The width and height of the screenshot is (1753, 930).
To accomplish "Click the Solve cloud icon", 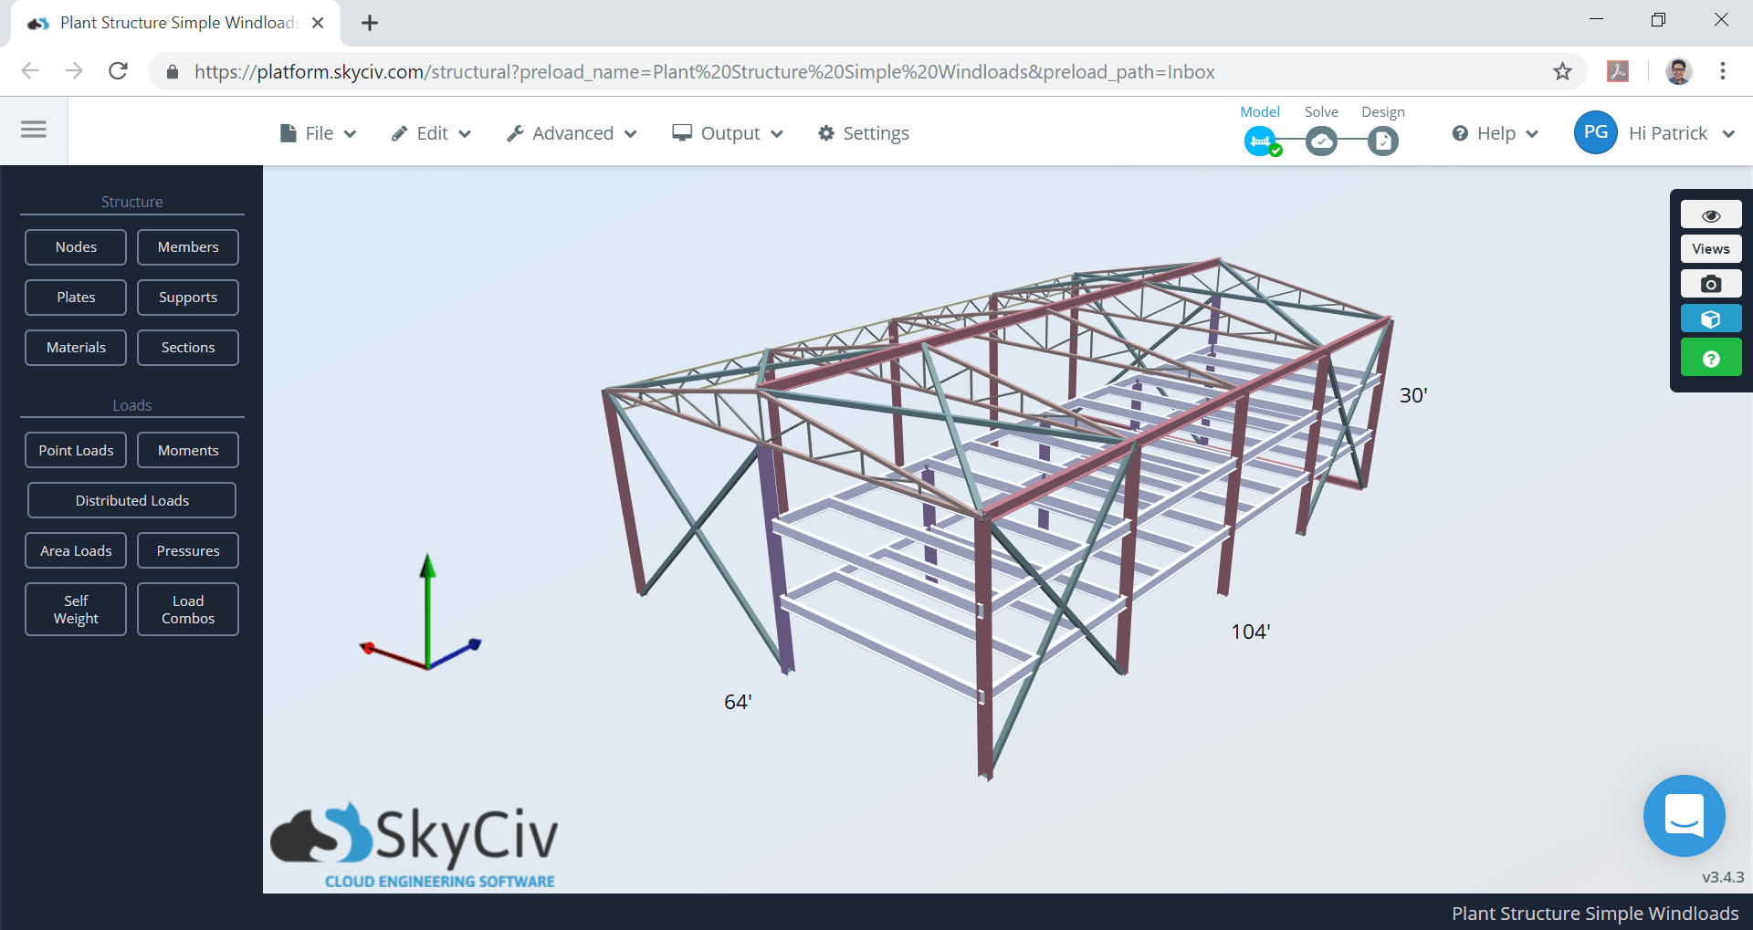I will 1321,141.
